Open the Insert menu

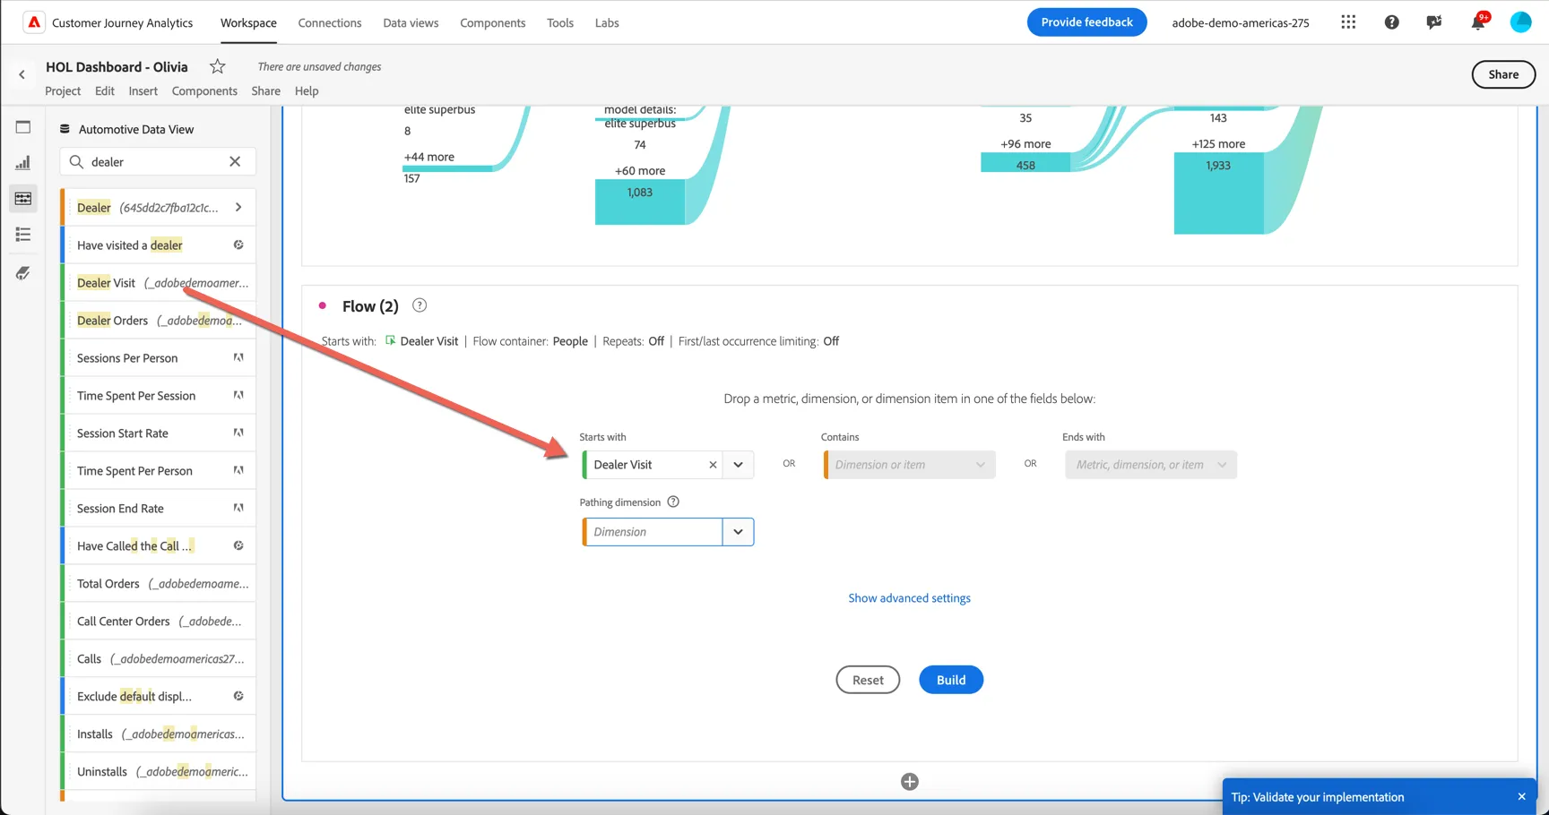click(143, 90)
